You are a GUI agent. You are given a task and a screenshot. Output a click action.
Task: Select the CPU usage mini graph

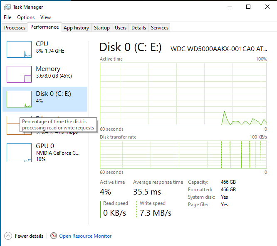click(19, 49)
